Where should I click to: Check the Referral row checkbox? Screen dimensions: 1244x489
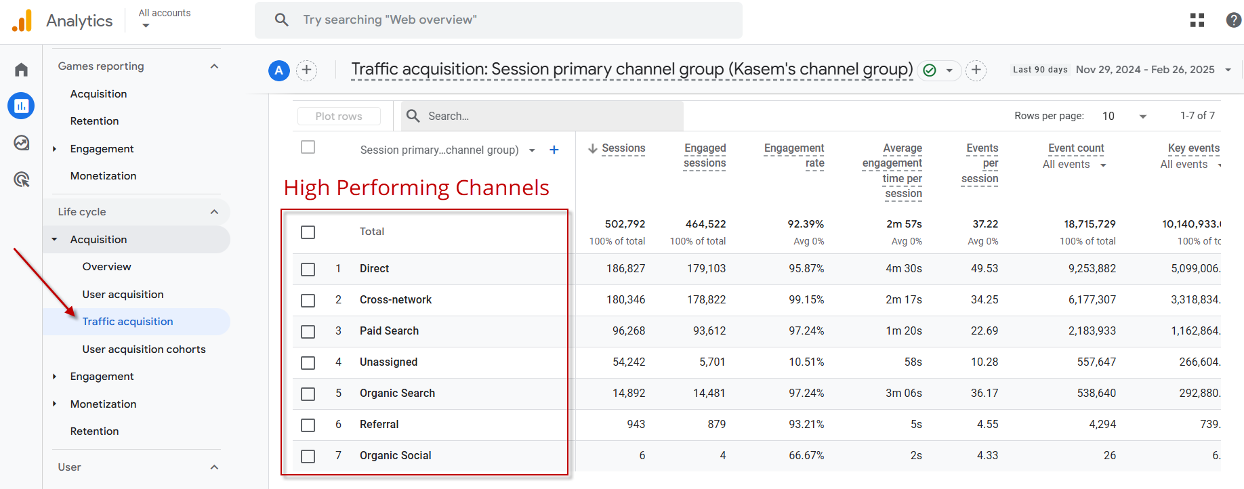click(308, 425)
